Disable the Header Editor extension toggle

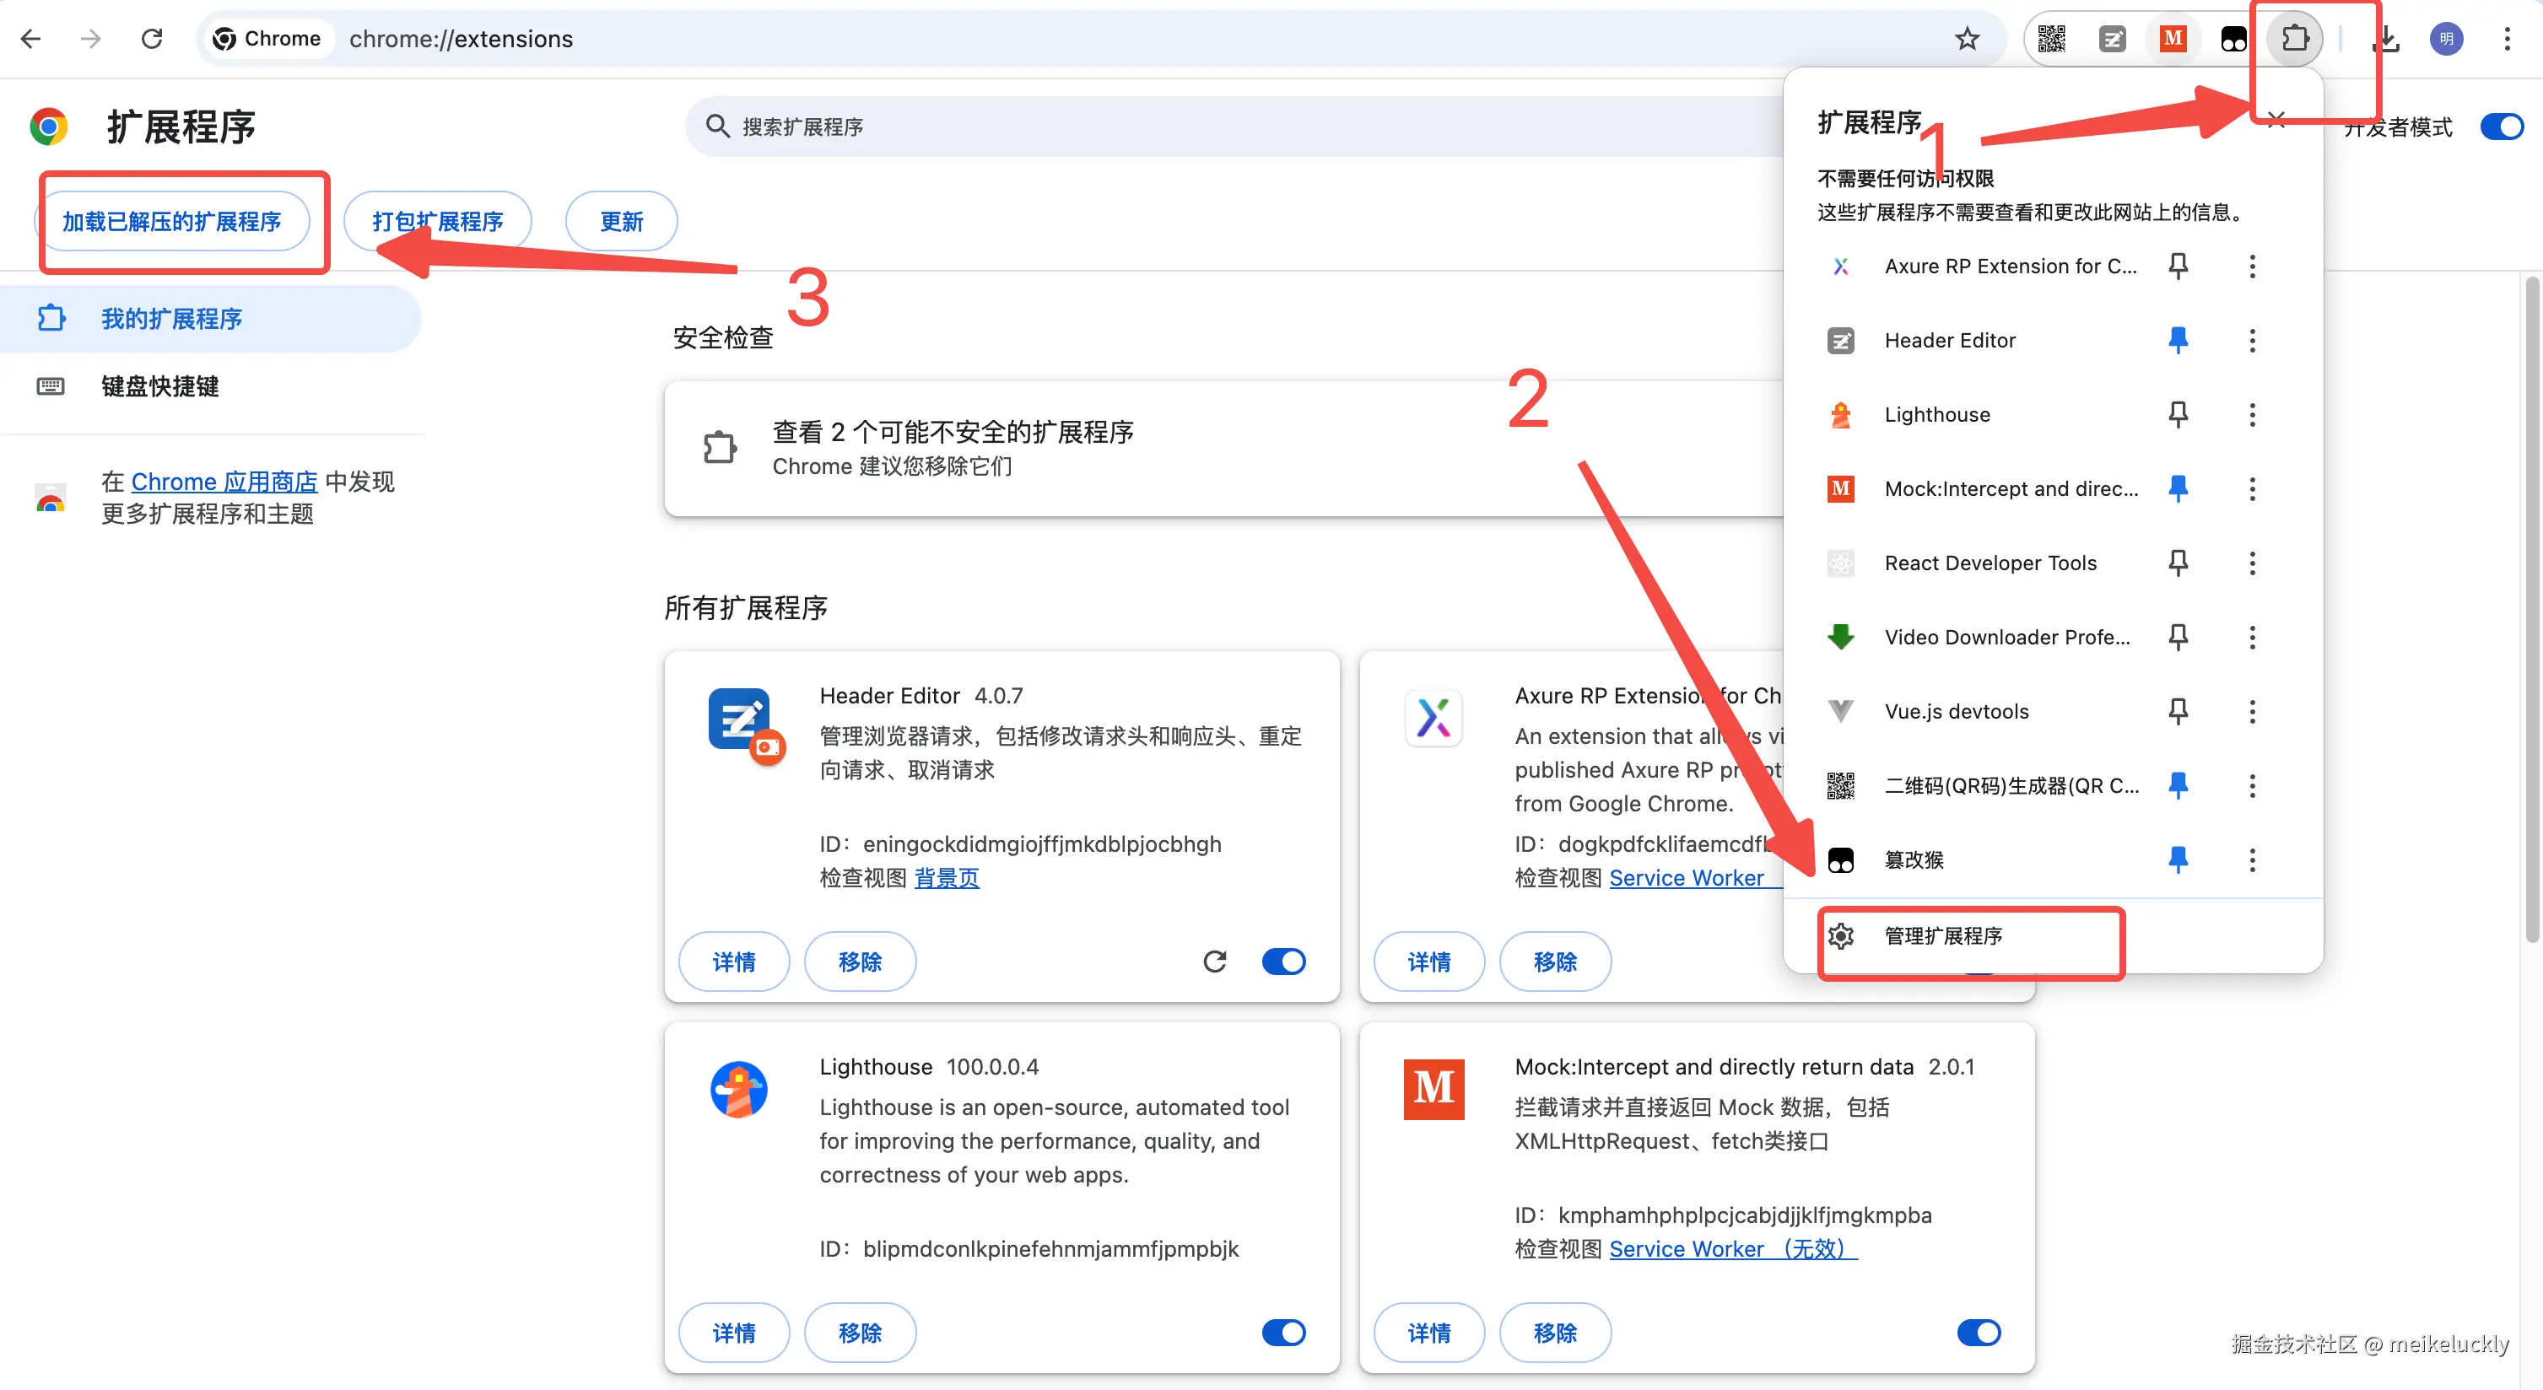click(x=1283, y=961)
